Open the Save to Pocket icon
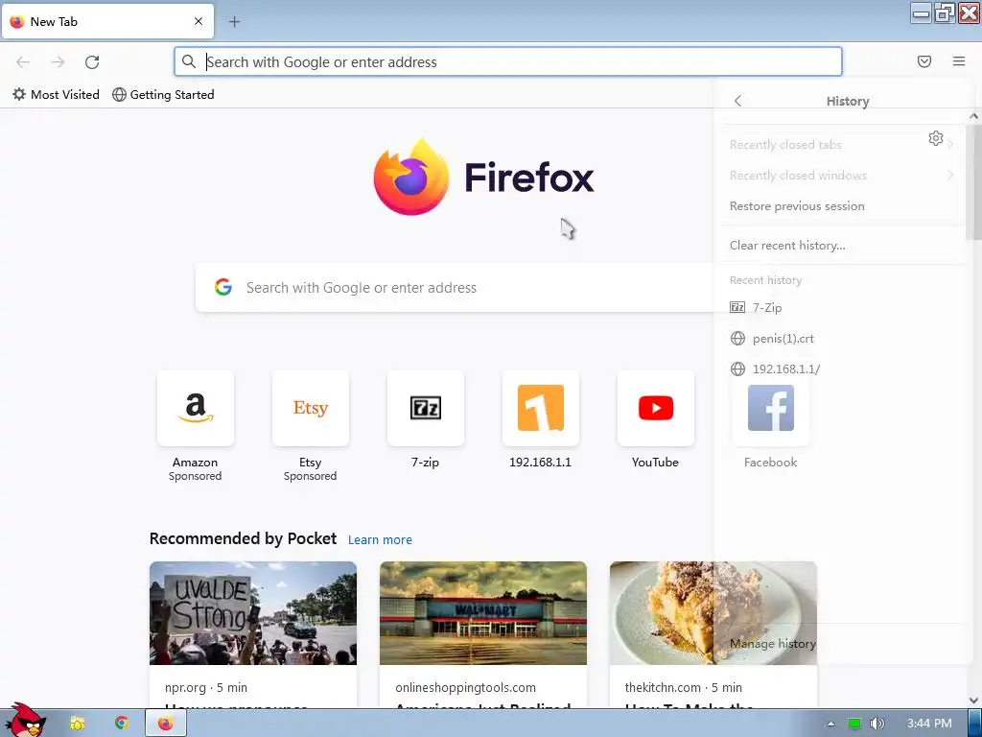This screenshot has height=737, width=982. [924, 61]
